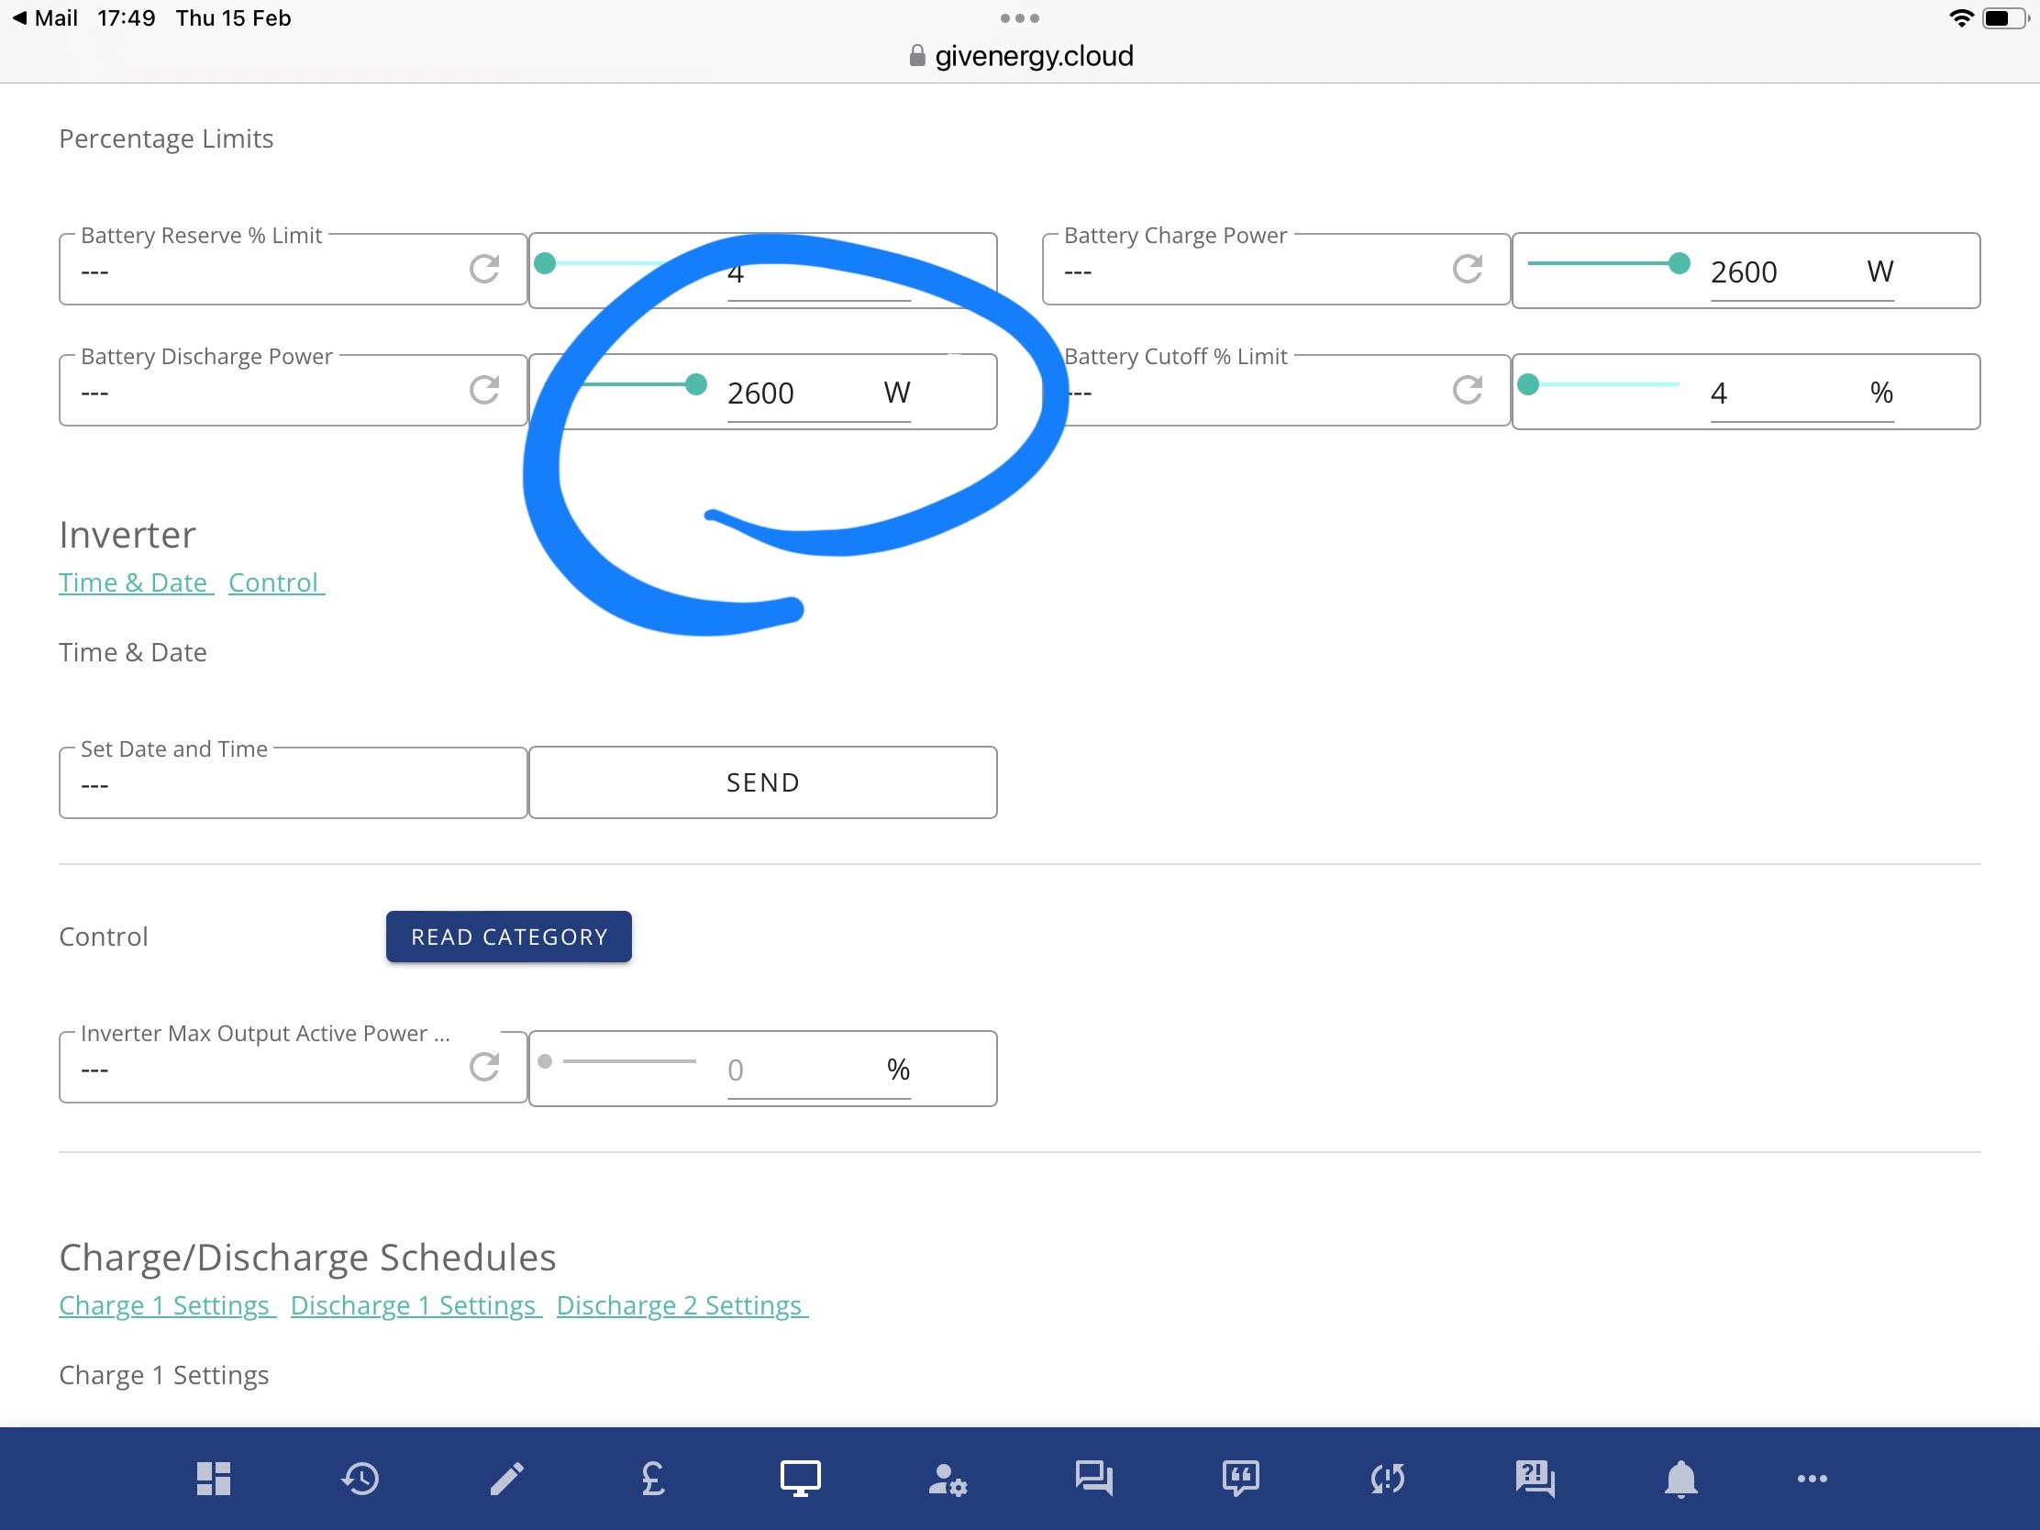Edit the Battery Discharge Power 2600 W field

(x=818, y=394)
